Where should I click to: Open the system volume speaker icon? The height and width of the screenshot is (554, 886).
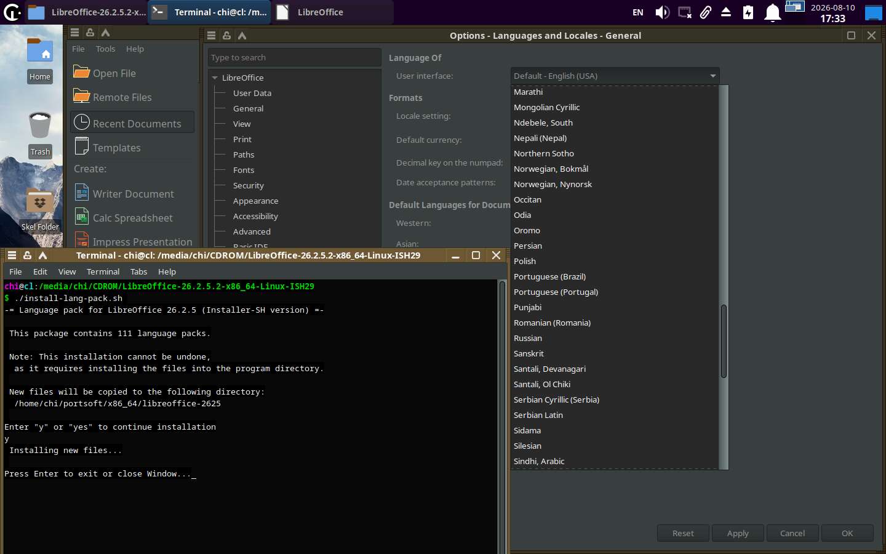click(662, 12)
